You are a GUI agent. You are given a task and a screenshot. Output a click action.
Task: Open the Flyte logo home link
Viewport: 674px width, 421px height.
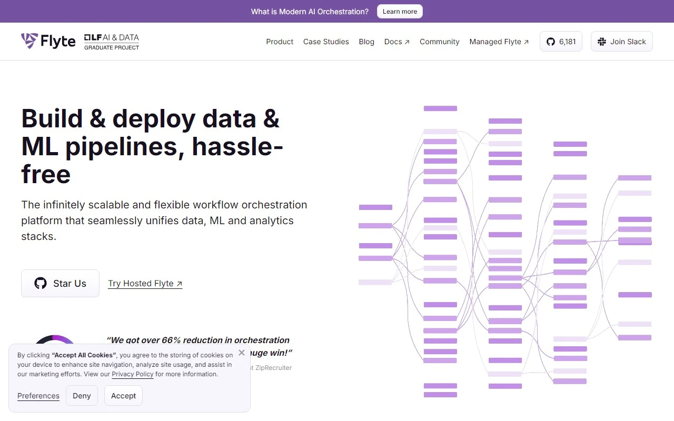pyautogui.click(x=48, y=41)
